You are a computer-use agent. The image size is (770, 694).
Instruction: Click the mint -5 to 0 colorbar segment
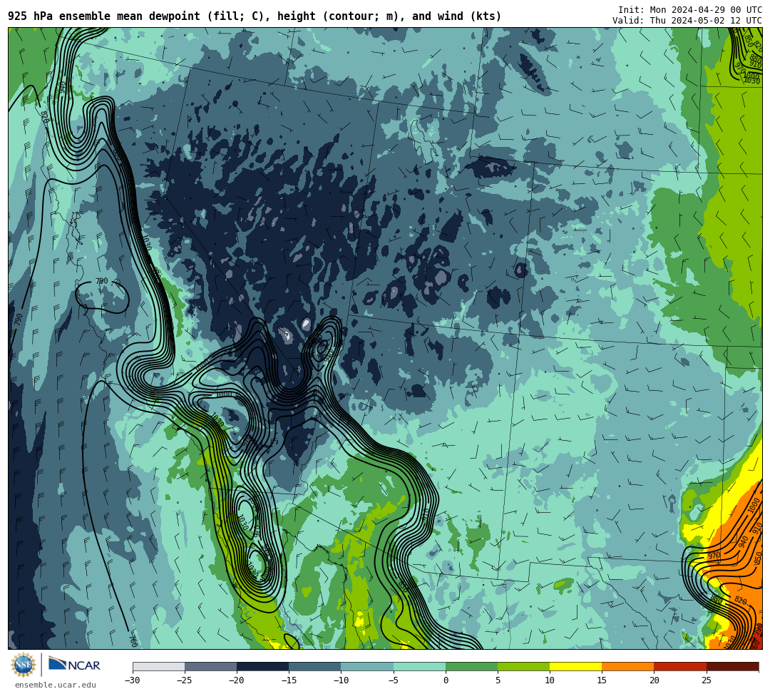(x=419, y=666)
